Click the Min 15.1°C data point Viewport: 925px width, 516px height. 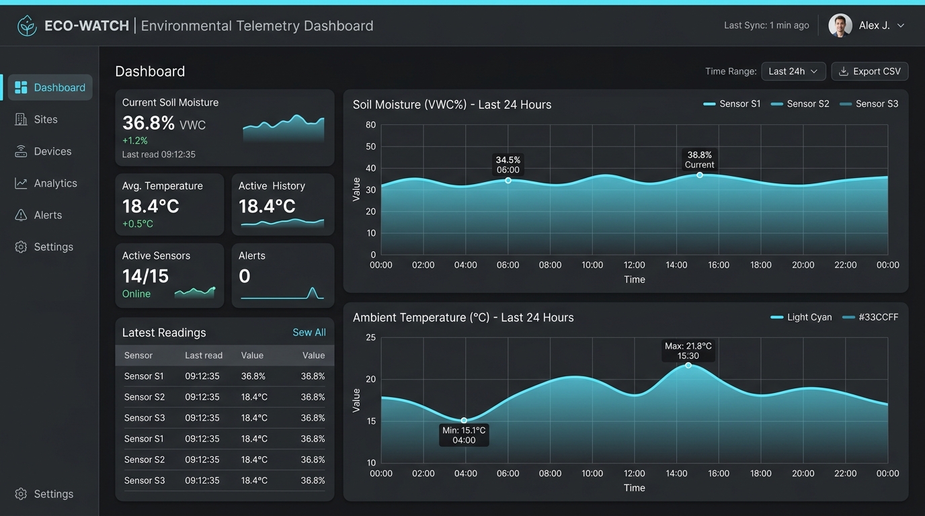pos(464,421)
